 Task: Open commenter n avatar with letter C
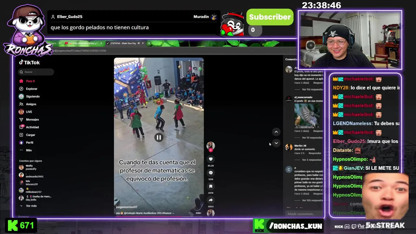tap(289, 169)
